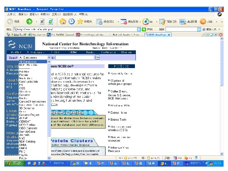Click the address bar URL field
This screenshot has width=228, height=171.
tap(76, 29)
